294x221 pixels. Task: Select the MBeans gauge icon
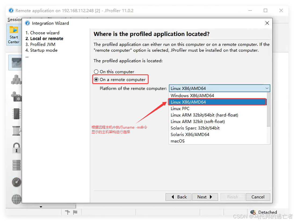click(x=16, y=182)
